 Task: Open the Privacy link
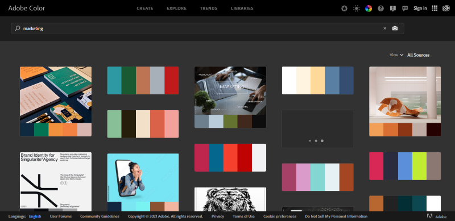point(218,216)
